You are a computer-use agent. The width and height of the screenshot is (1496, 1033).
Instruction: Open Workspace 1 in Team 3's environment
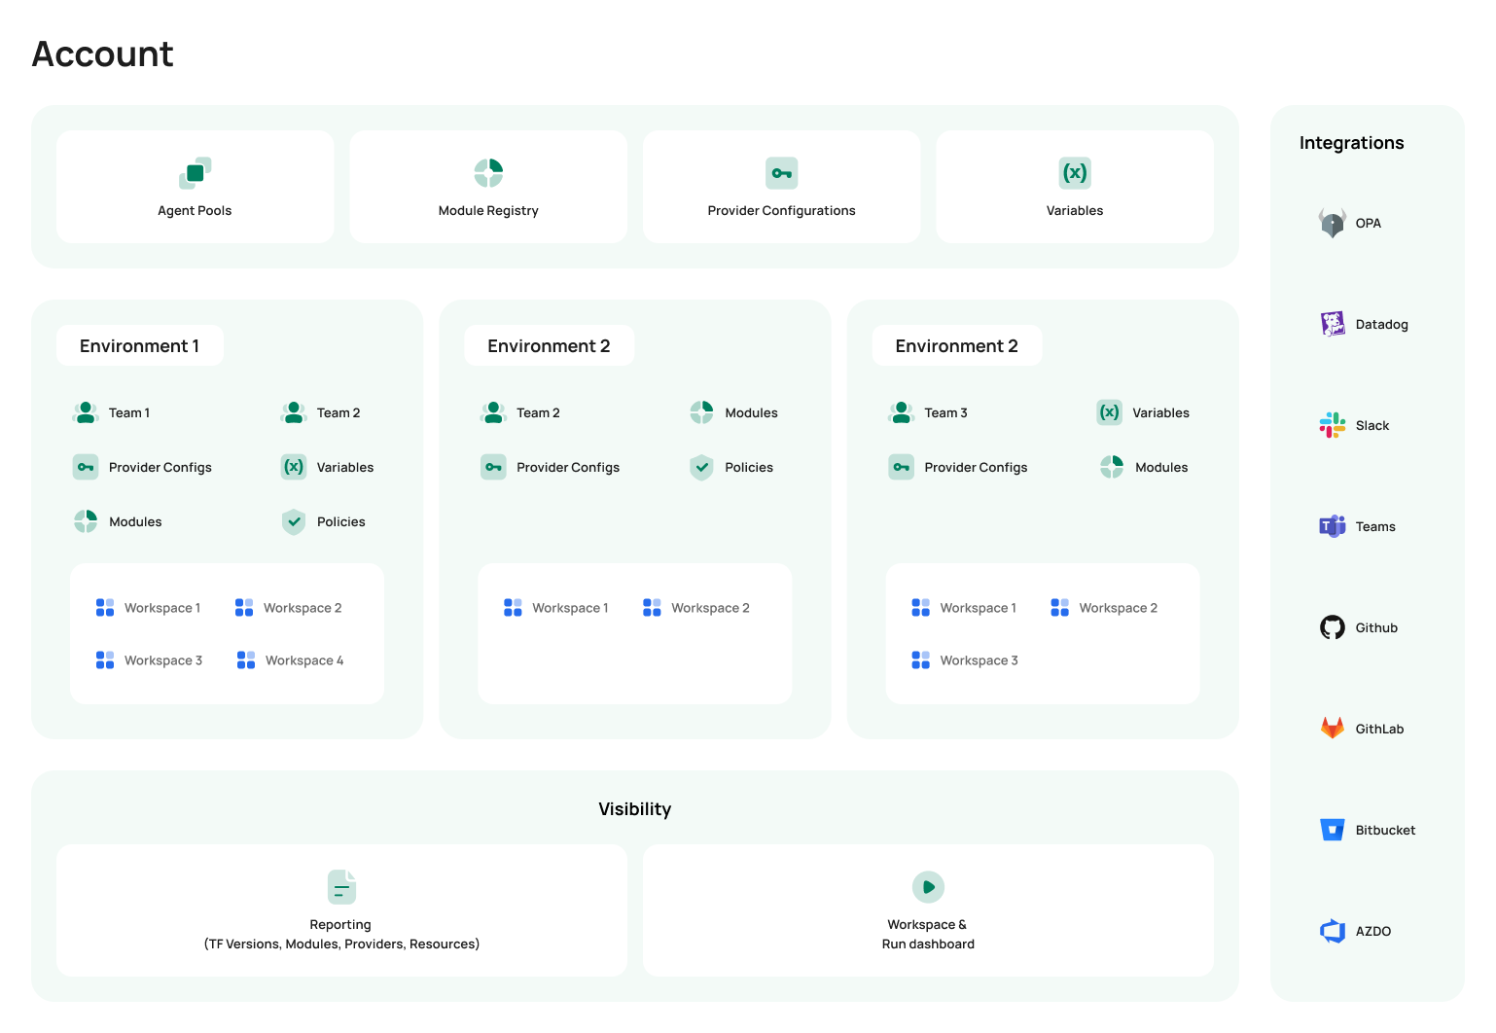[x=964, y=608]
